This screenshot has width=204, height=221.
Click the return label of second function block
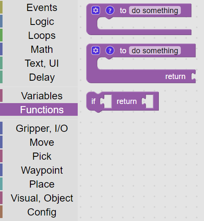point(175,76)
